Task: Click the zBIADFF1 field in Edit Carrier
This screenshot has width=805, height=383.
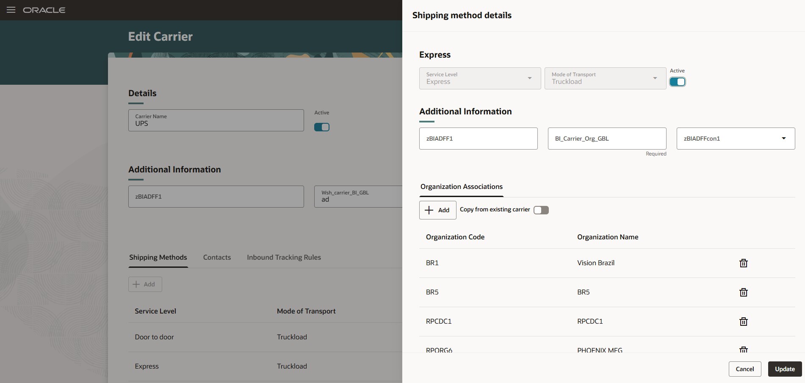Action: (x=216, y=197)
